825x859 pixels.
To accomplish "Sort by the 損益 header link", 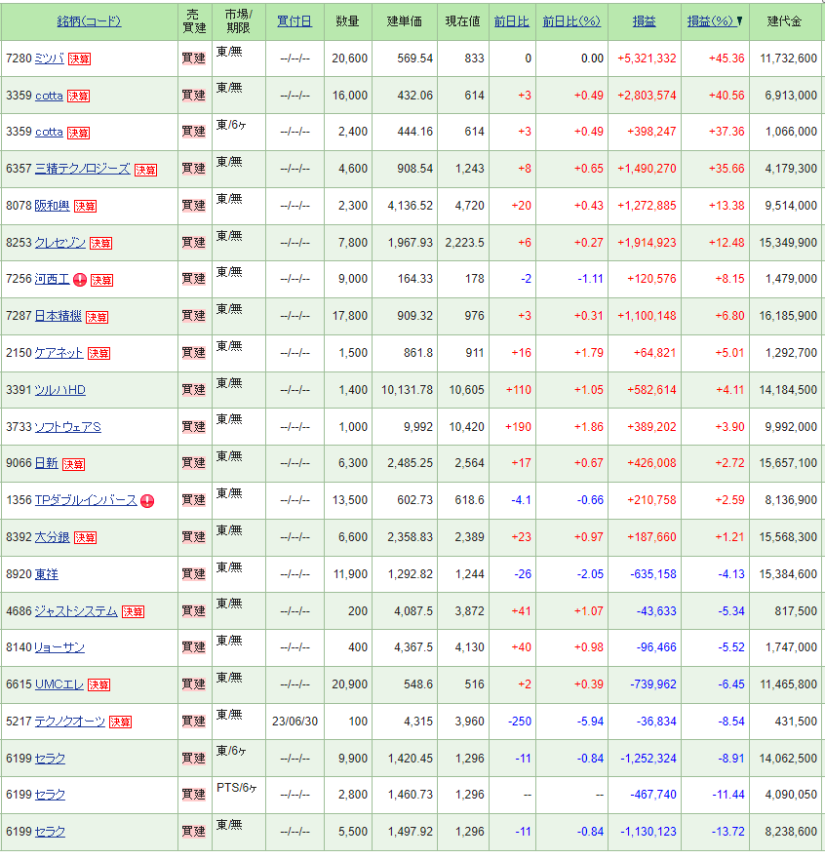I will click(645, 21).
